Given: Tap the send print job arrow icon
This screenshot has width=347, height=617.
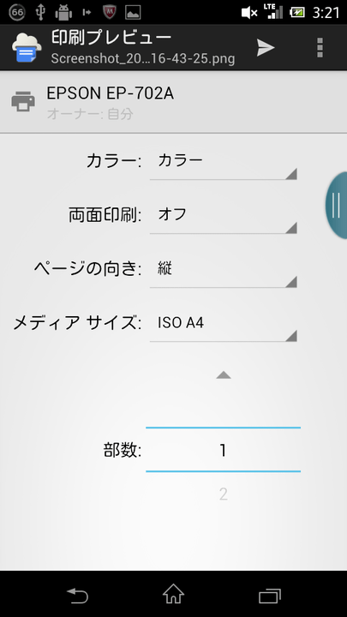Looking at the screenshot, I should coord(266,48).
